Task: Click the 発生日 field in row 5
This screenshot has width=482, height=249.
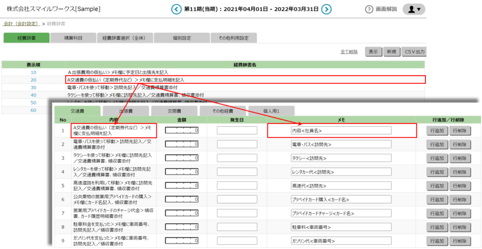Action: tap(237, 185)
